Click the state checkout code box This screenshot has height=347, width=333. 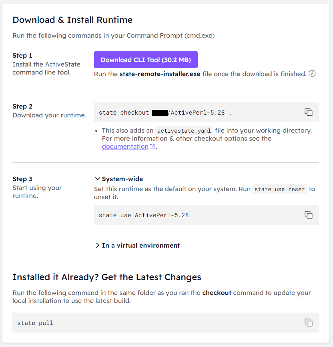tap(206, 112)
